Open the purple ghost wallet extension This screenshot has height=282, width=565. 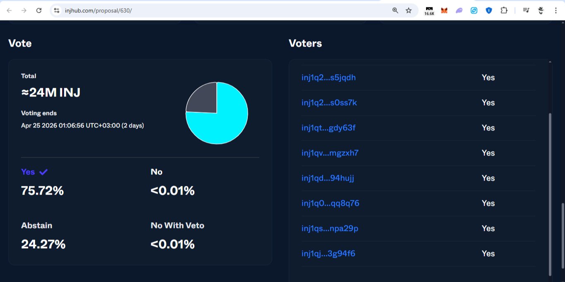point(459,10)
